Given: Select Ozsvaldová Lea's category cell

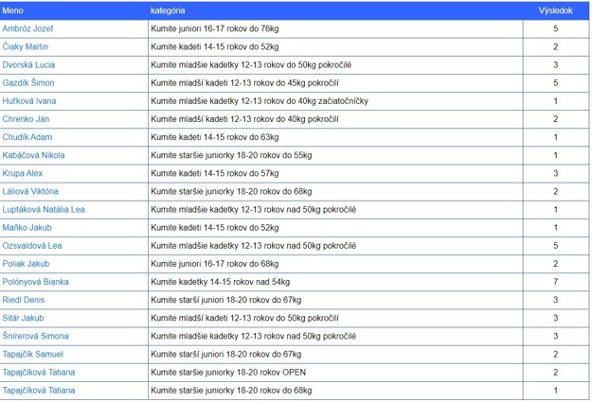Looking at the screenshot, I should tap(335, 246).
